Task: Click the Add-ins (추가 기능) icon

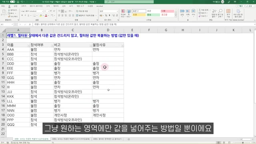Action: tap(228, 11)
